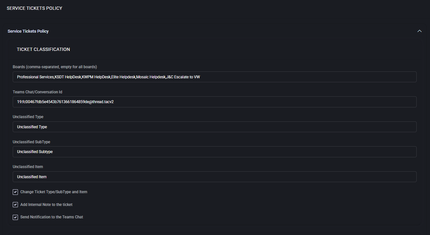Click the 'Send Notification to the Teams Chat' label
Screen dimensions: 430x235
tap(52, 217)
